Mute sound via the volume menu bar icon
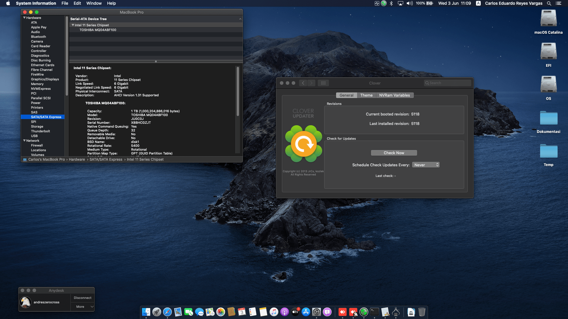The image size is (568, 319). (x=410, y=3)
